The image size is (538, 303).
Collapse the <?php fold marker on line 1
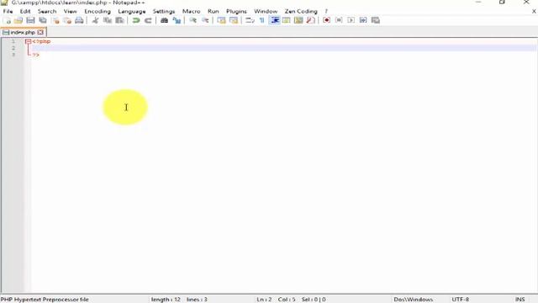pyautogui.click(x=28, y=41)
